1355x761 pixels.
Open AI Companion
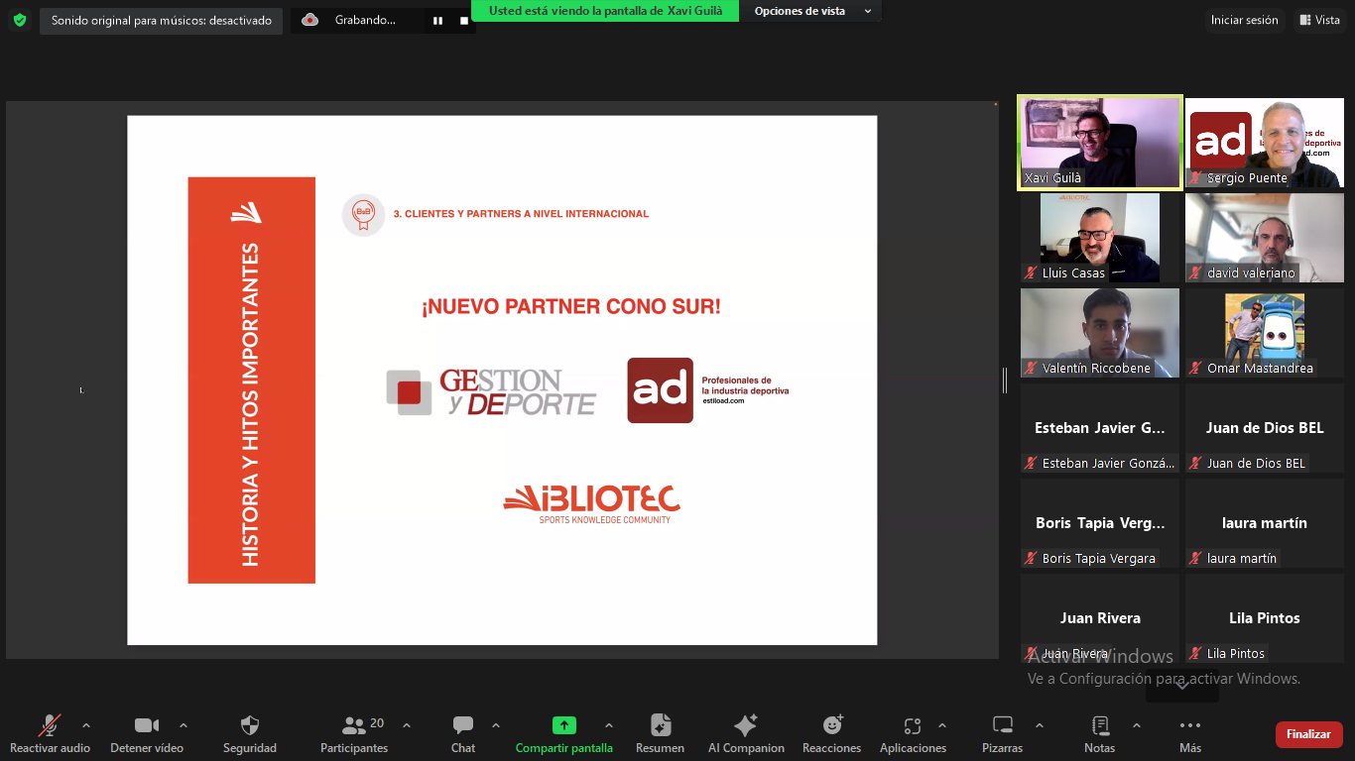(746, 734)
